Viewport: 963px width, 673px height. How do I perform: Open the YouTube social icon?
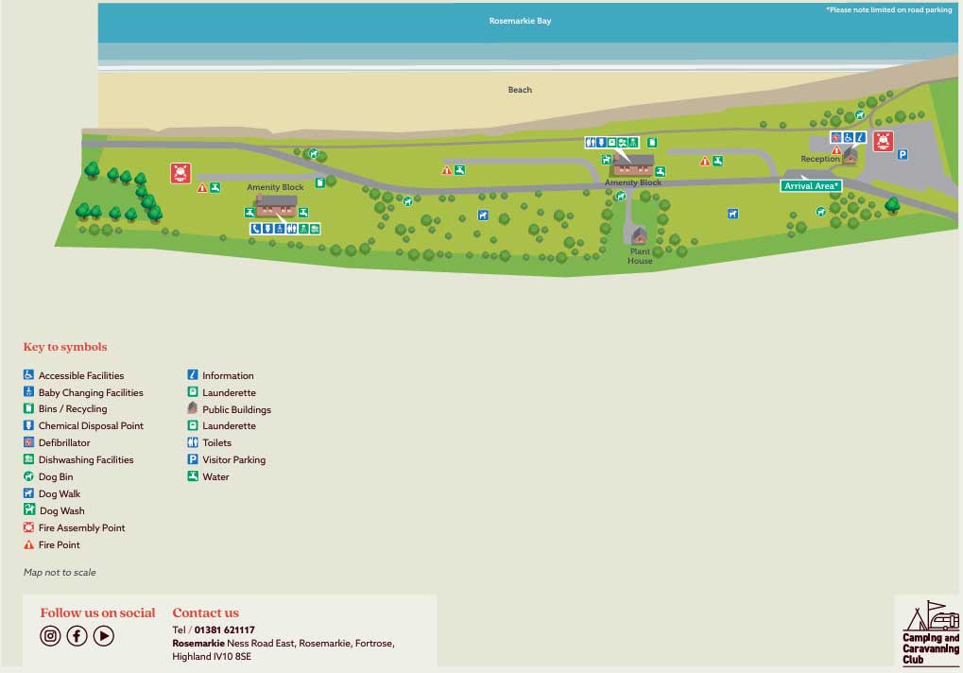[x=104, y=636]
